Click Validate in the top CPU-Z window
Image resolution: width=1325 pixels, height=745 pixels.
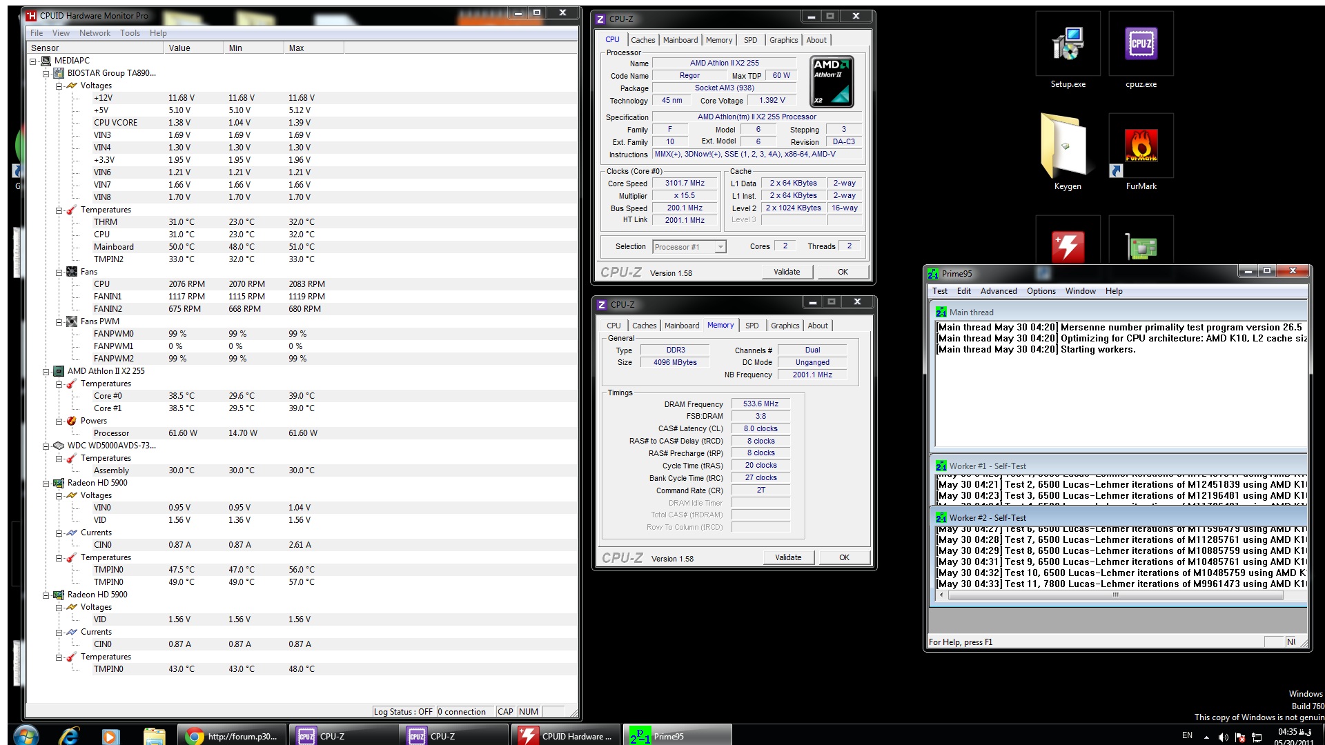787,272
